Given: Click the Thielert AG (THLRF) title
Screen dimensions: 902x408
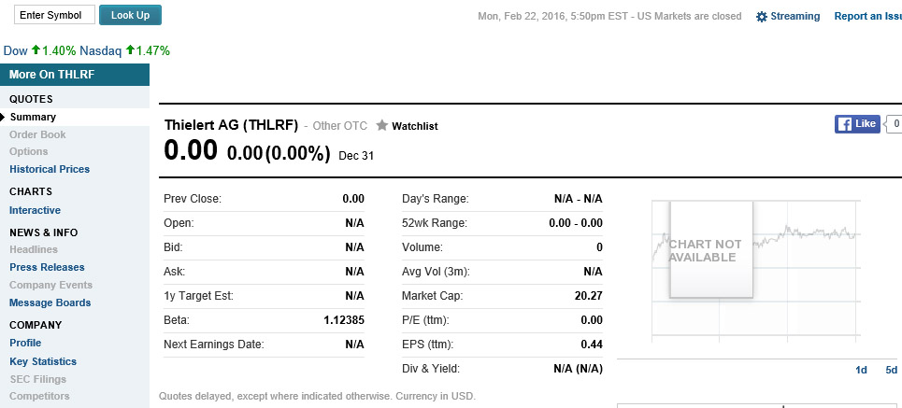Looking at the screenshot, I should coord(231,124).
